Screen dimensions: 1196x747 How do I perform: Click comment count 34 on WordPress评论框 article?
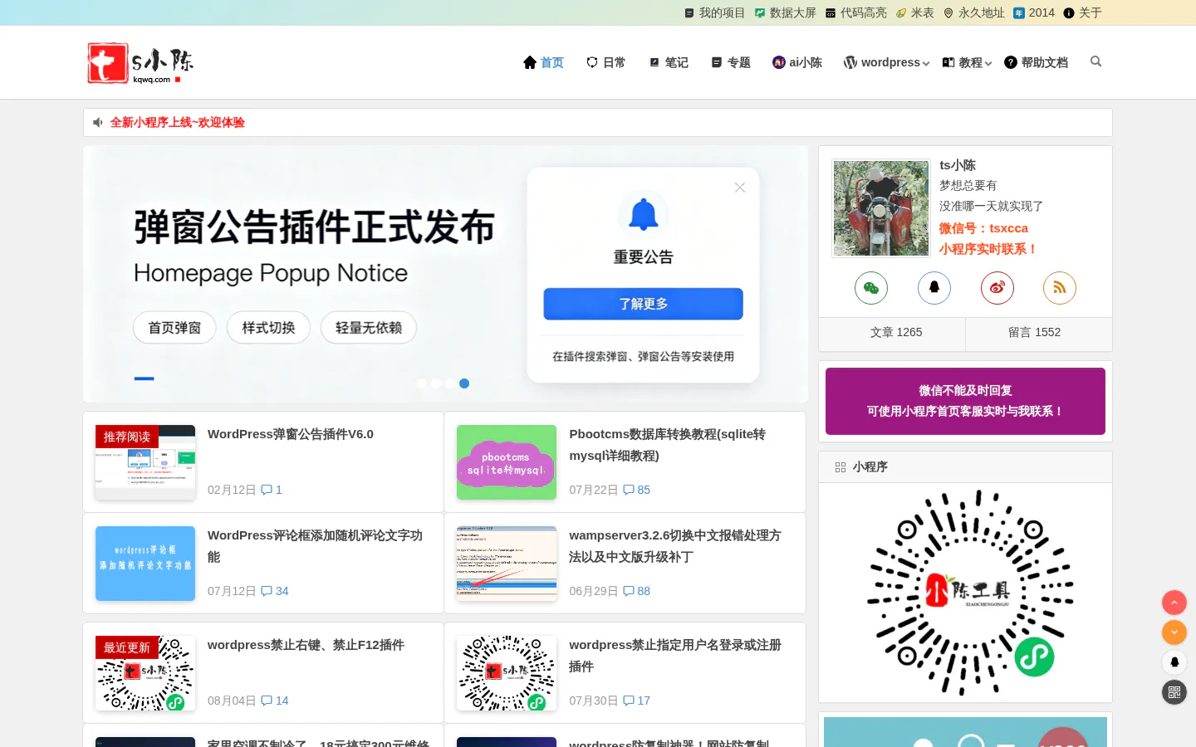[x=275, y=591]
